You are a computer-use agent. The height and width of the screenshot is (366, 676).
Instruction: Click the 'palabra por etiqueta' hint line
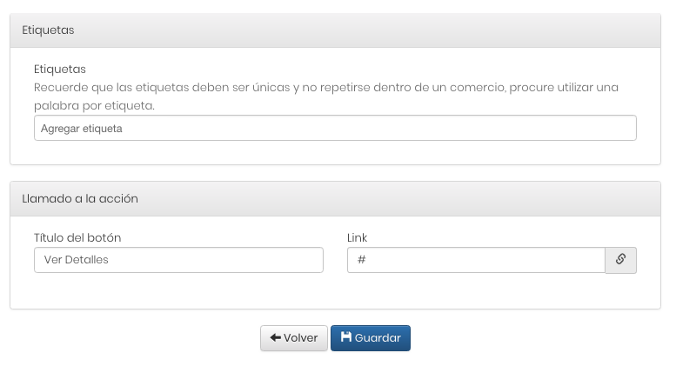[x=94, y=105]
